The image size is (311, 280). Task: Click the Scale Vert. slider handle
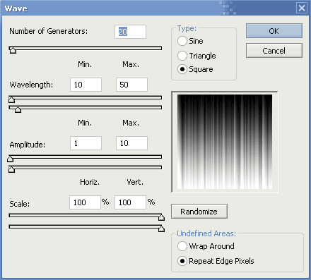pyautogui.click(x=161, y=229)
